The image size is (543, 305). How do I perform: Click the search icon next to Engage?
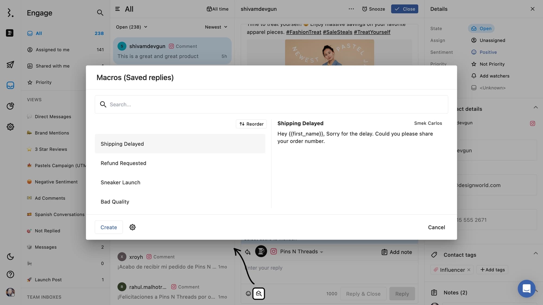[x=100, y=12]
